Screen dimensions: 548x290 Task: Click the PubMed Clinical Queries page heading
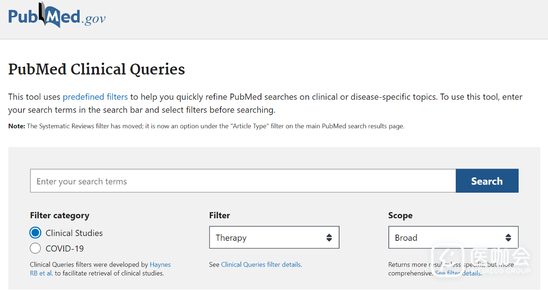[97, 69]
